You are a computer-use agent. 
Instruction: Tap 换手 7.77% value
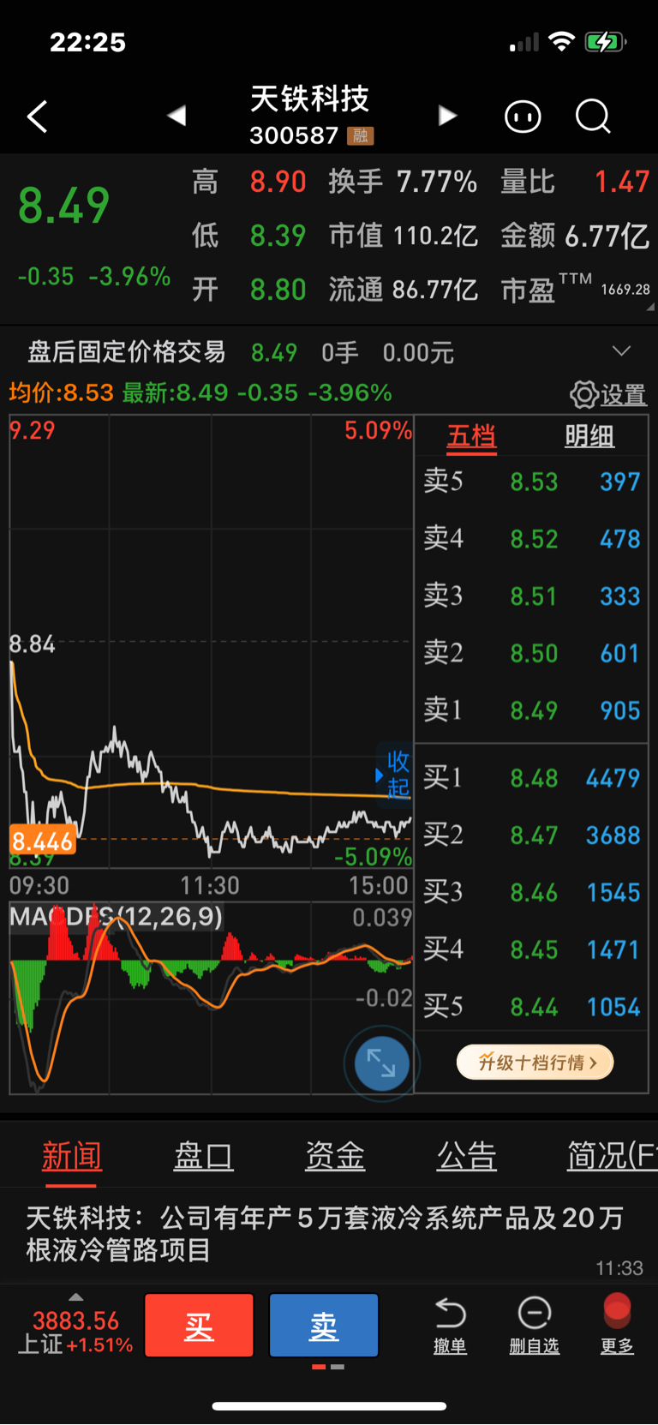pos(437,182)
